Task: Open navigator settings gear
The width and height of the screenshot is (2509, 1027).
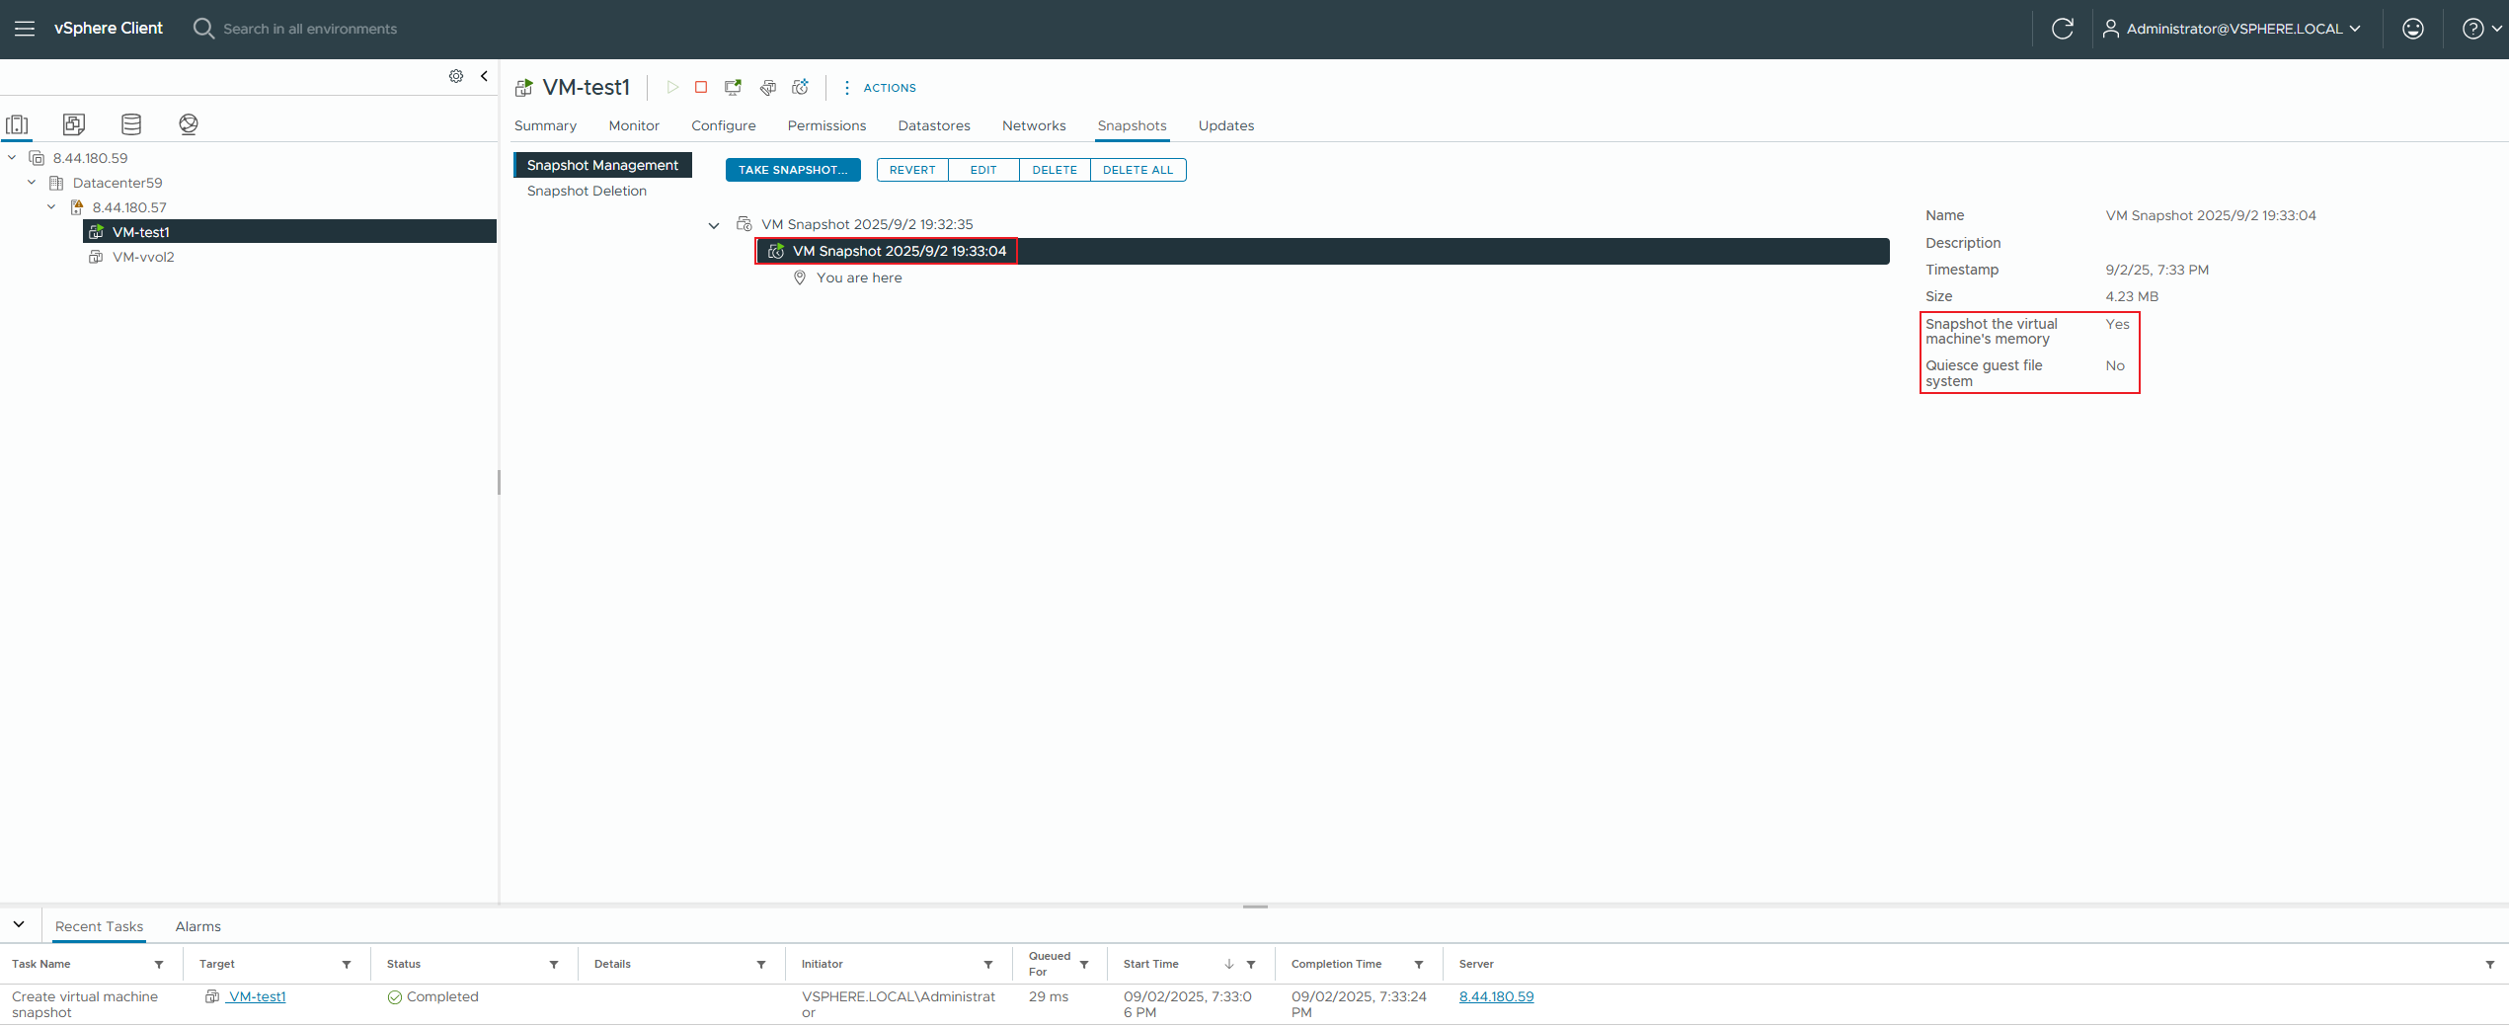Action: point(456,76)
